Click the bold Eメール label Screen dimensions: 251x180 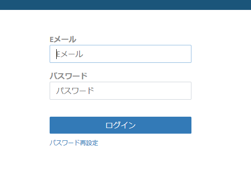[63, 39]
